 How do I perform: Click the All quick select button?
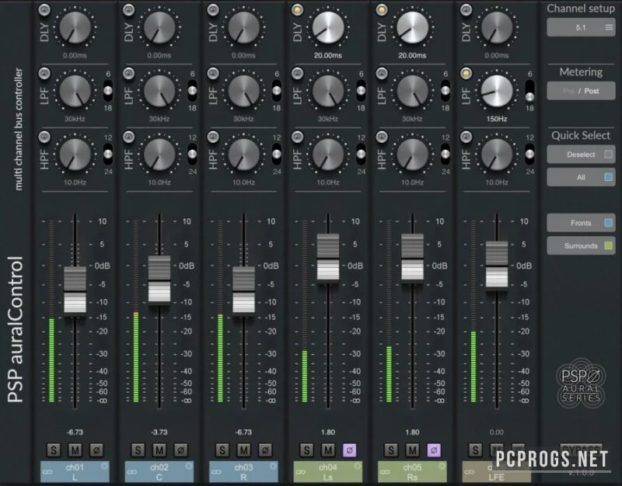click(x=581, y=177)
